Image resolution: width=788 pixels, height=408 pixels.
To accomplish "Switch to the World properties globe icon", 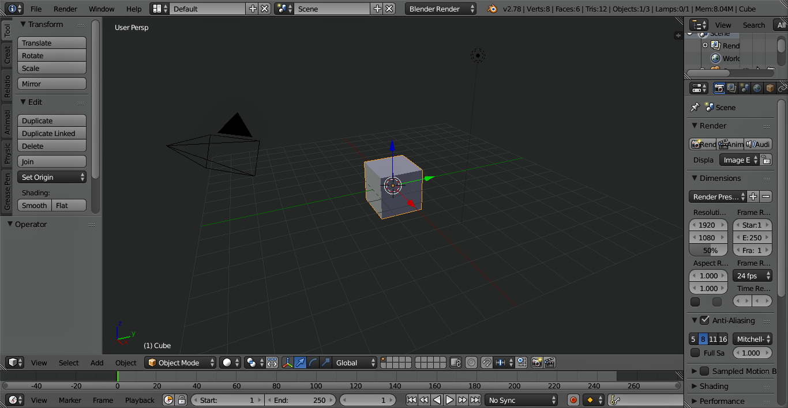I will (756, 88).
